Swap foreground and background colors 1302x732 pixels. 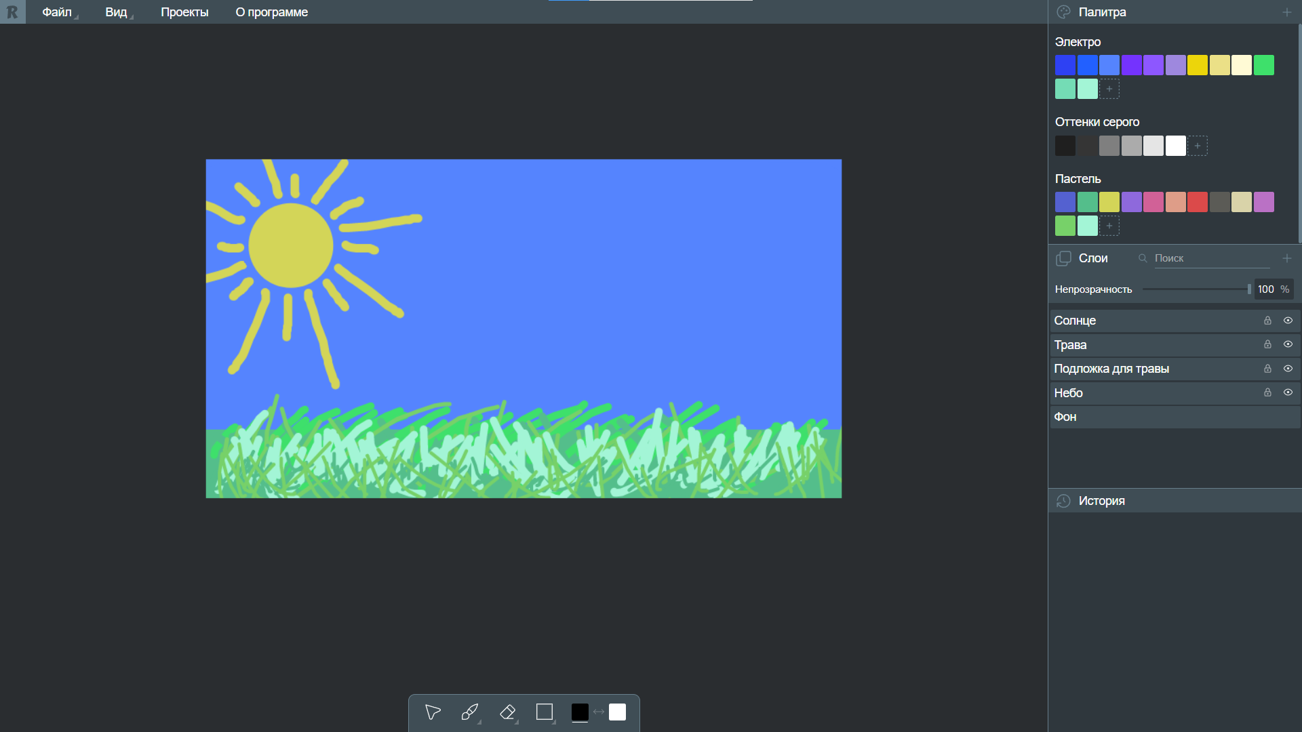tap(599, 712)
